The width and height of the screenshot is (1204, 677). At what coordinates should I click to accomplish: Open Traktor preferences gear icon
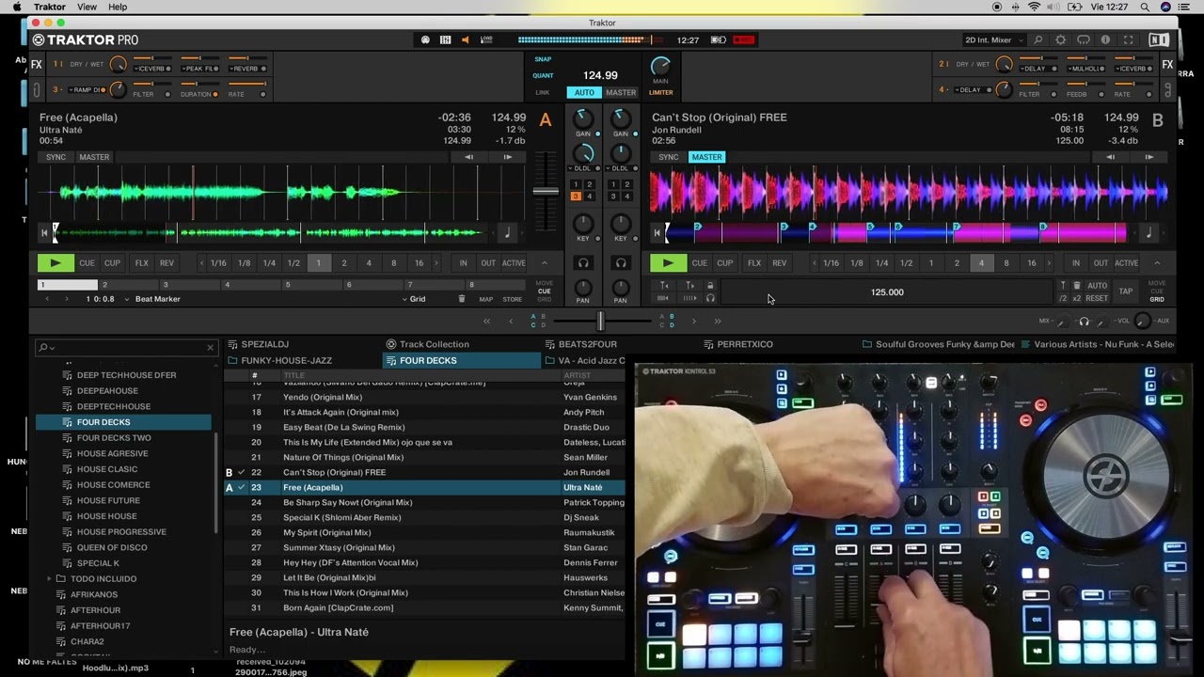click(1060, 39)
